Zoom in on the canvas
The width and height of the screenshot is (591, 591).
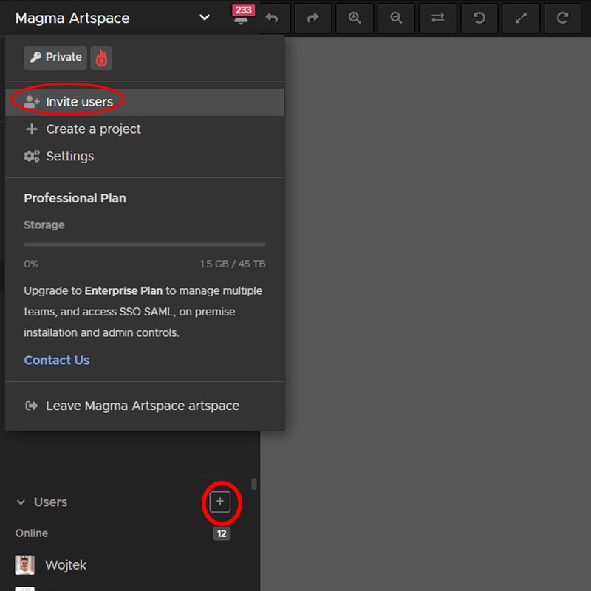pos(355,18)
